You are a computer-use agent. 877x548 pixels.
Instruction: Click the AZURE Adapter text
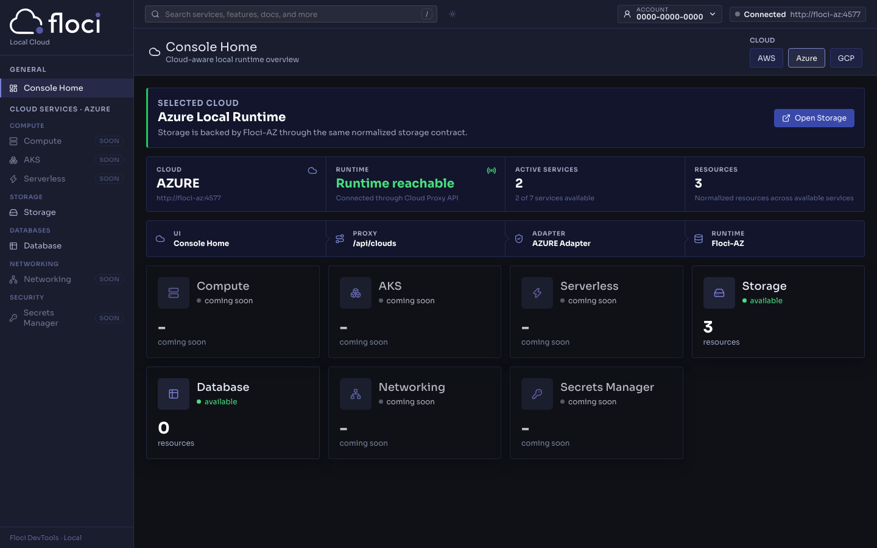[x=562, y=243]
